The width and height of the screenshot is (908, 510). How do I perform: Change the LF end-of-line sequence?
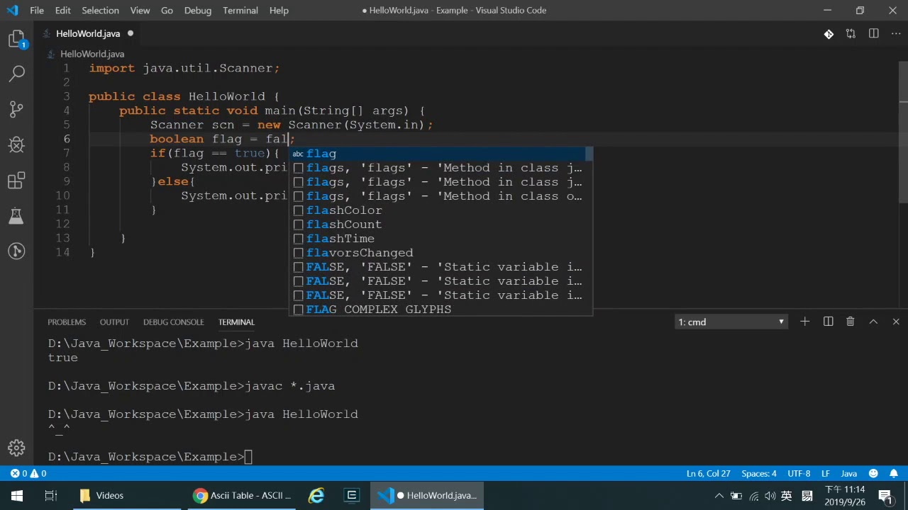tap(826, 473)
